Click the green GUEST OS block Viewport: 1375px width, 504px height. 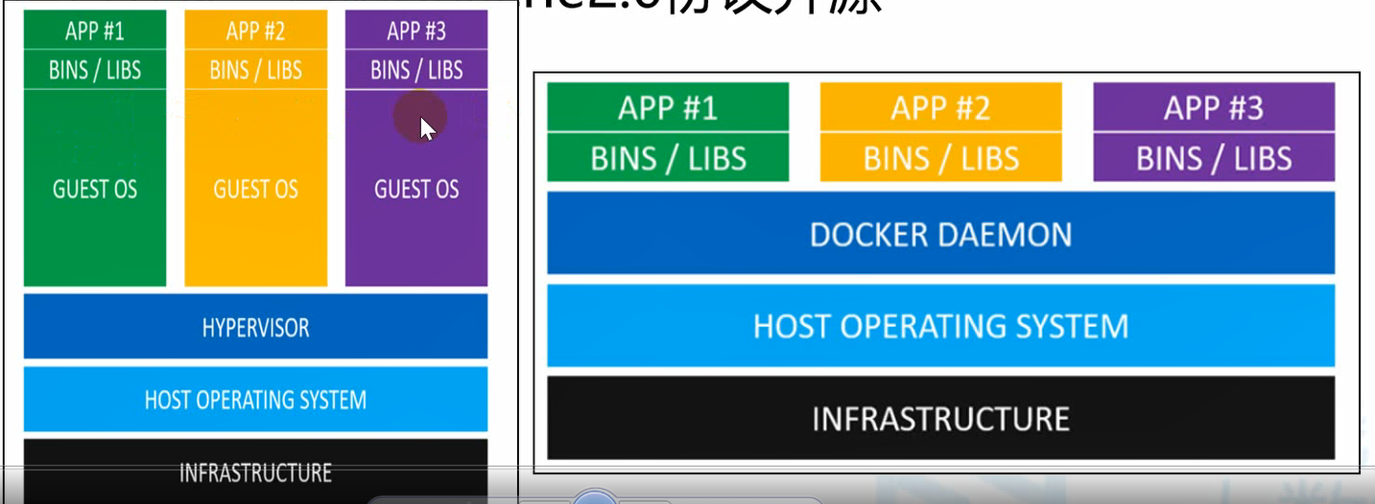(94, 188)
